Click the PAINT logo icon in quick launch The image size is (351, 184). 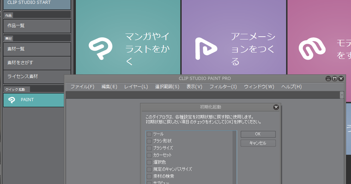[12, 100]
